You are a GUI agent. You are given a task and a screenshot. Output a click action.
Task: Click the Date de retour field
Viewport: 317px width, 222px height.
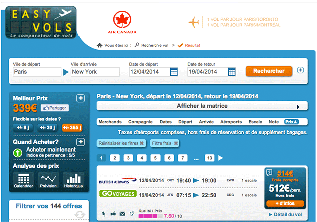click(208, 72)
